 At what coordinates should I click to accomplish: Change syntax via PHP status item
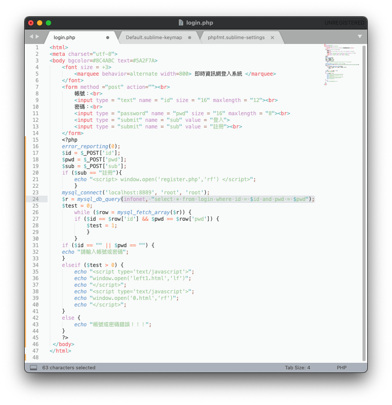pyautogui.click(x=341, y=368)
